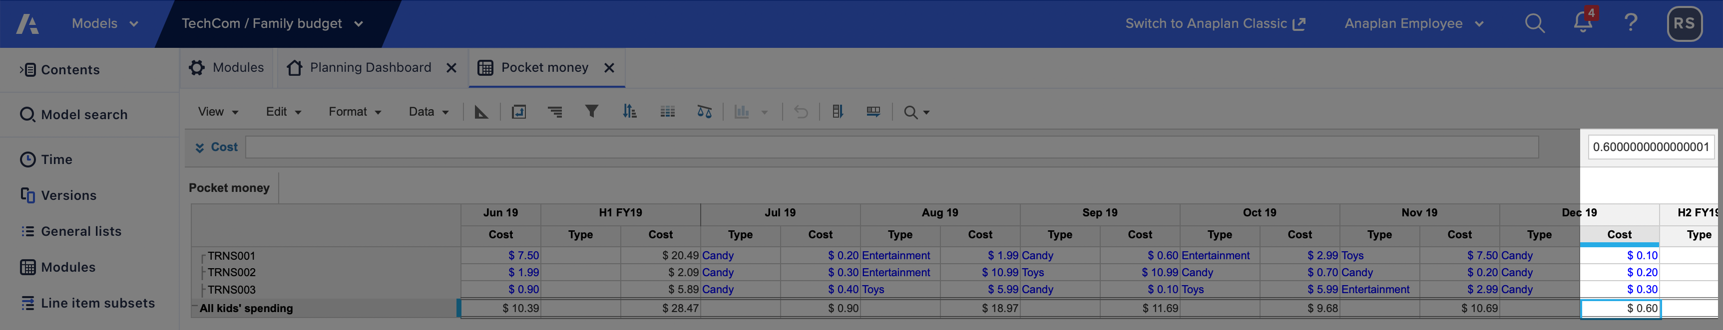Viewport: 1723px width, 330px height.
Task: Click Switch to Anaplan Classic link
Action: coord(1215,23)
